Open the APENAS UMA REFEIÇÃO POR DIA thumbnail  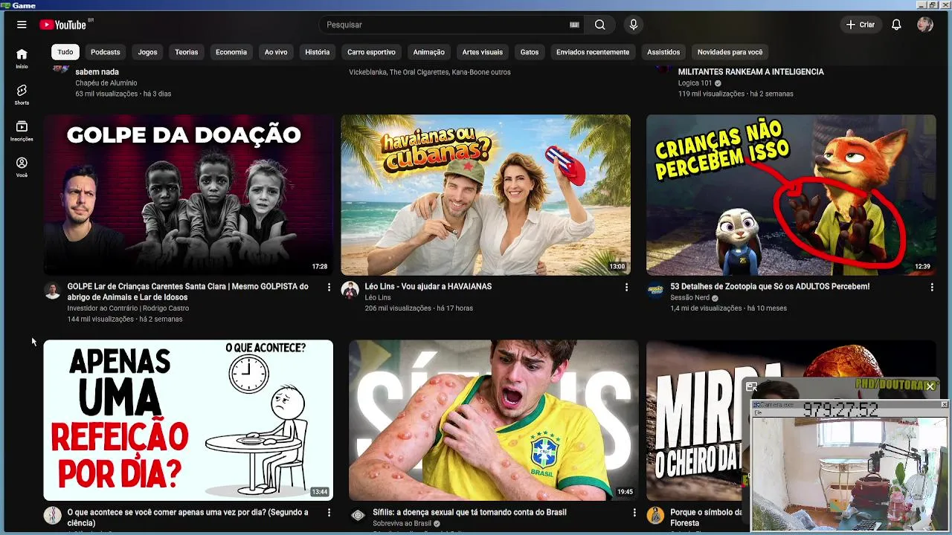point(188,420)
